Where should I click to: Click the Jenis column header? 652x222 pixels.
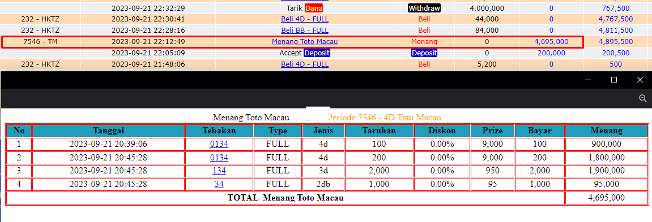323,130
